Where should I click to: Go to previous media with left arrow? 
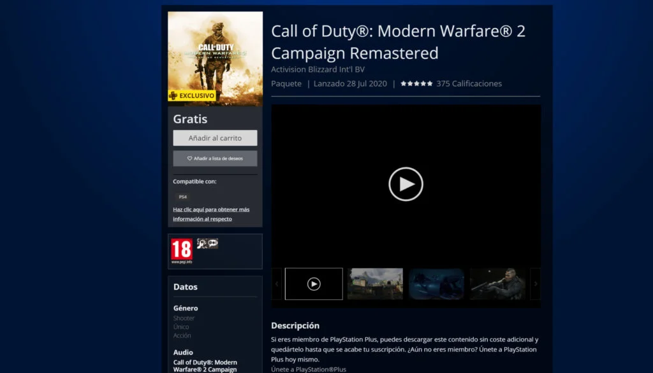pos(277,284)
